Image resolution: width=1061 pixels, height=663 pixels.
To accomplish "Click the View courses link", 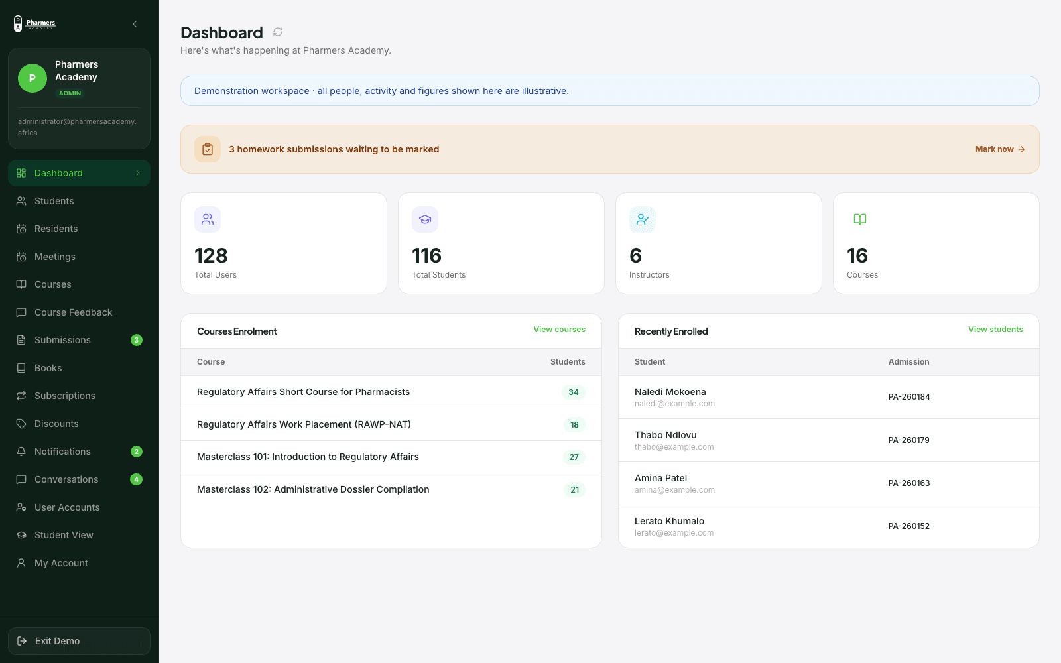I will click(560, 330).
